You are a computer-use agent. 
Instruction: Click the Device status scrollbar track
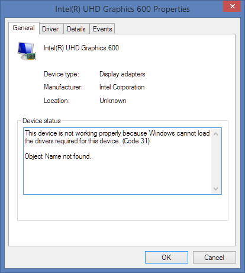[215, 161]
